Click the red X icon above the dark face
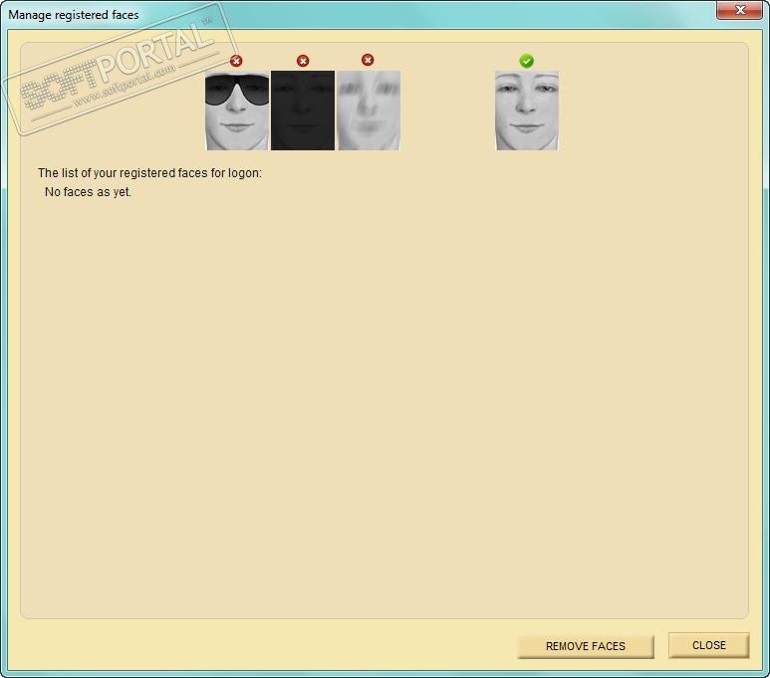Screen dimensions: 770x678 click(303, 61)
